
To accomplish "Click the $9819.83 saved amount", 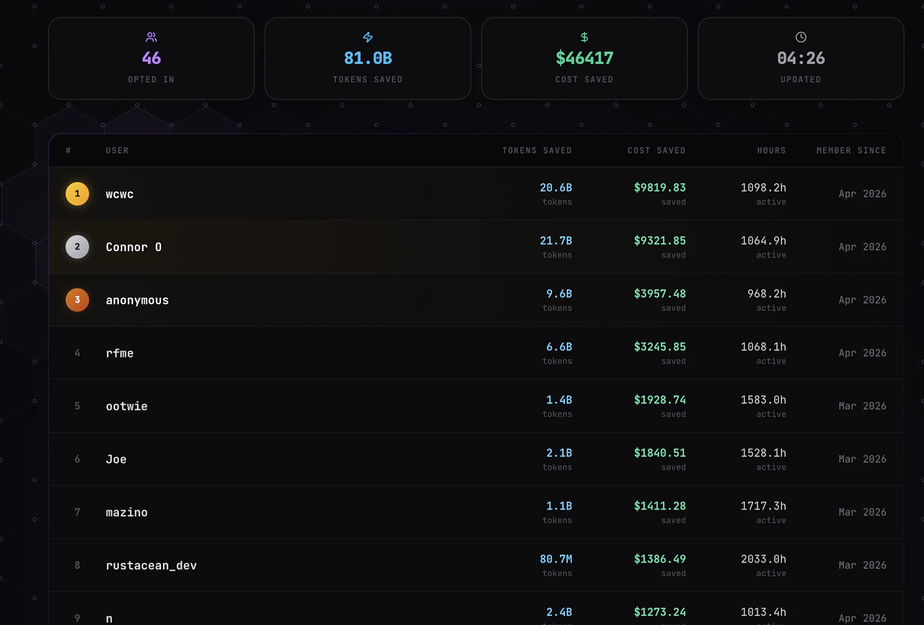I will click(660, 188).
